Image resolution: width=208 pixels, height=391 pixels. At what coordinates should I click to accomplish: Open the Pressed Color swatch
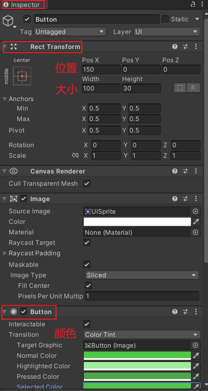(137, 377)
